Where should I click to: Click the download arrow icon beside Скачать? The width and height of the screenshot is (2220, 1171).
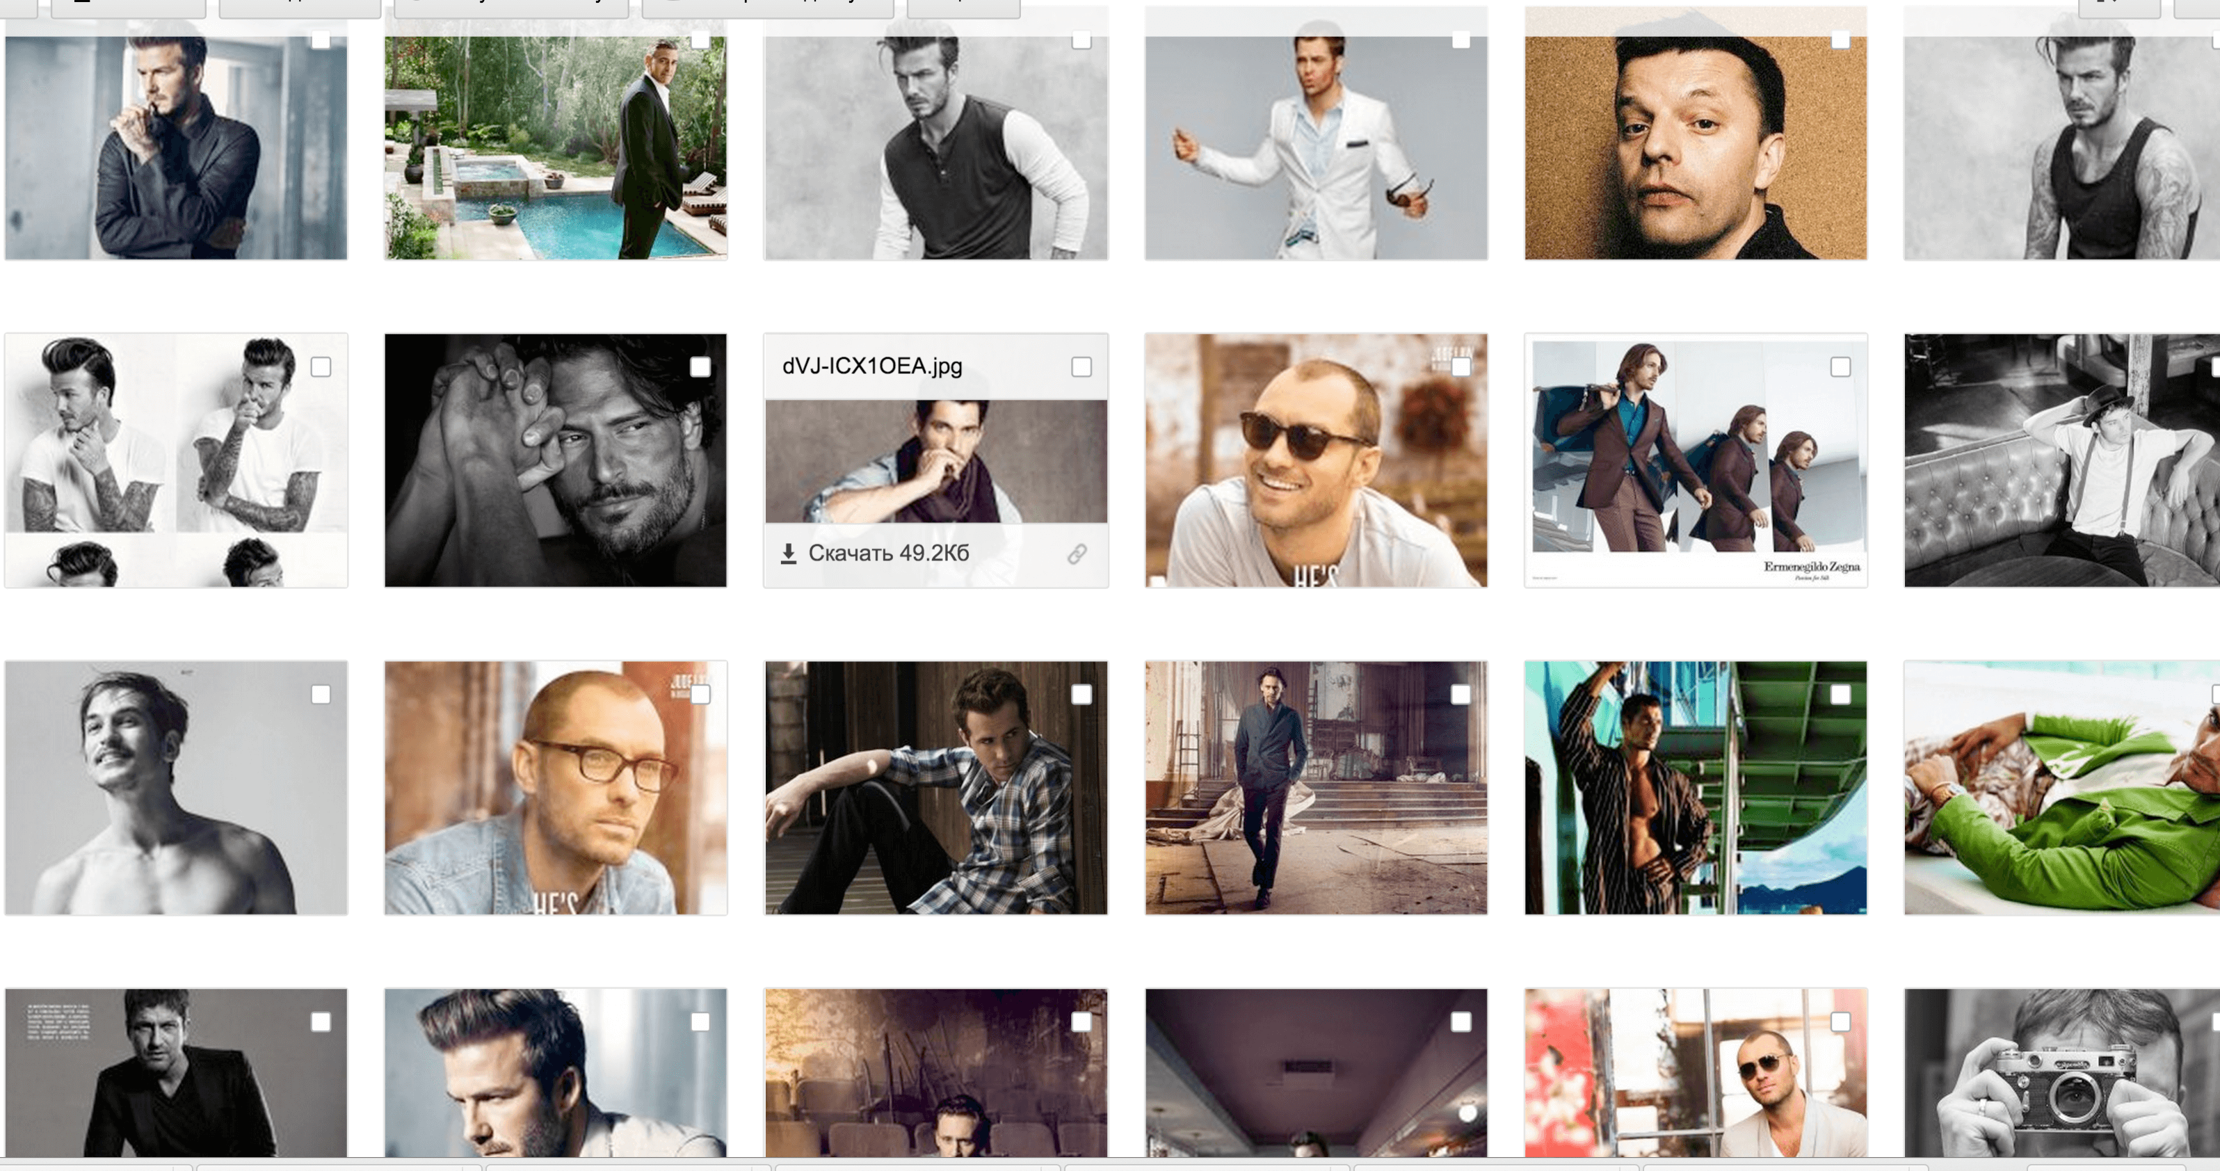point(788,554)
